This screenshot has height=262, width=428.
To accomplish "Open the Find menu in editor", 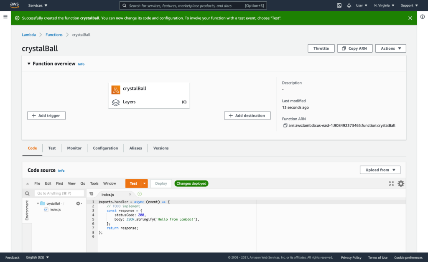I will point(59,183).
